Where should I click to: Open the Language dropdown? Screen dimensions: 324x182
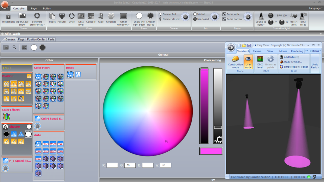pos(316,8)
